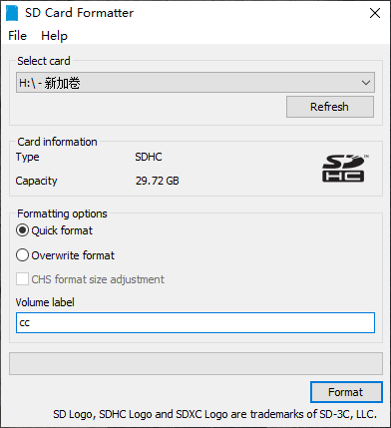Click the SD Card Formatter title text
This screenshot has height=428, width=391.
79,13
